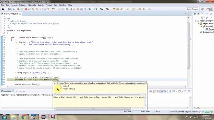Click the Windows Start button
This screenshot has width=214, height=120.
coord(4,117)
